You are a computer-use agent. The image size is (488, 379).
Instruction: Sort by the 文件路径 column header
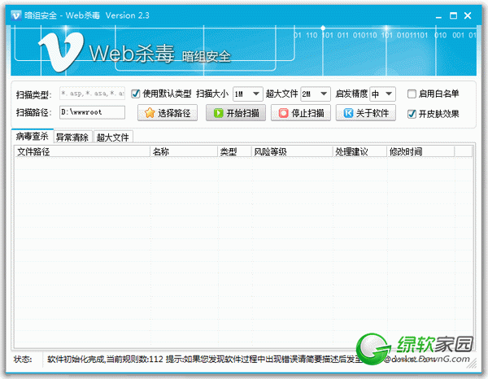coord(82,151)
